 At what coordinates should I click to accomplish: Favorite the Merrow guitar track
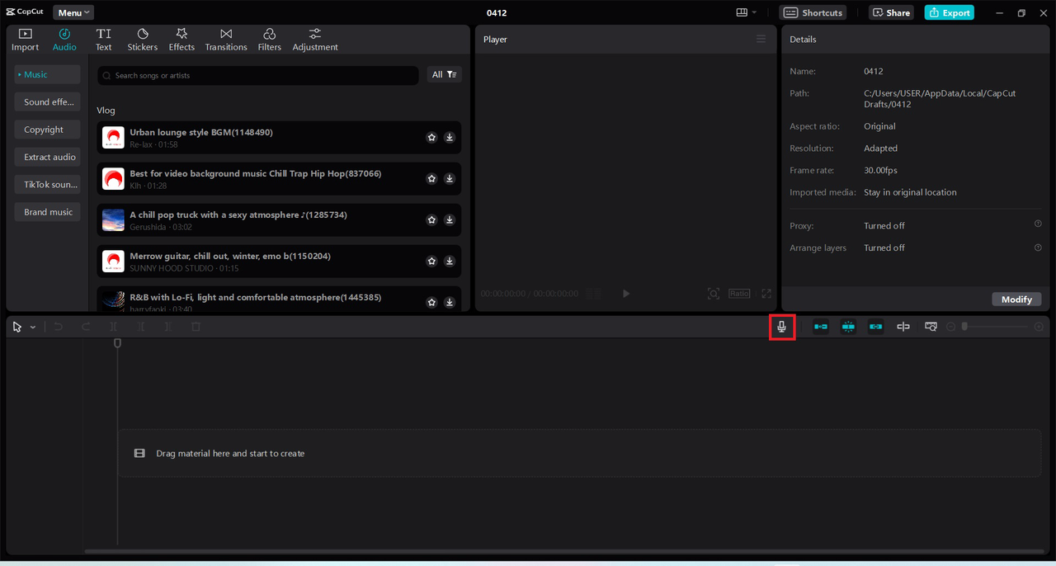click(431, 262)
